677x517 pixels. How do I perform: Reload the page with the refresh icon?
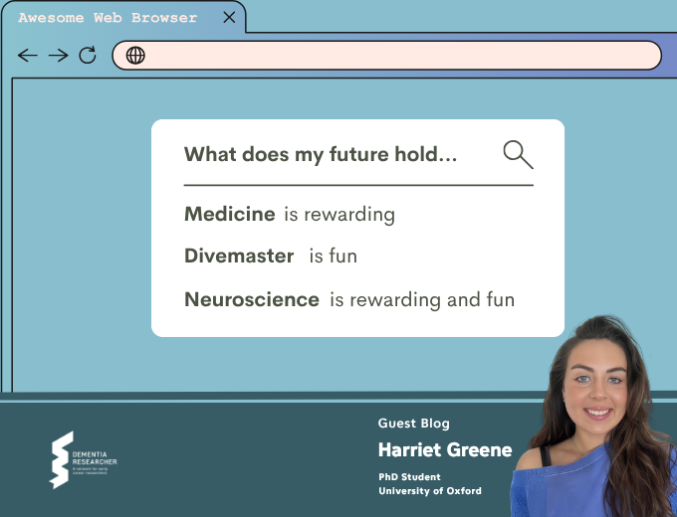point(88,56)
